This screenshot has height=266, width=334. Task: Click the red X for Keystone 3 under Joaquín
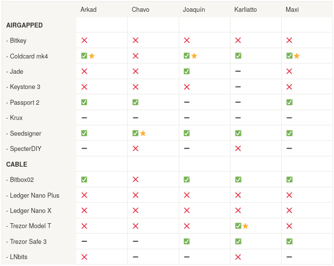tap(187, 87)
